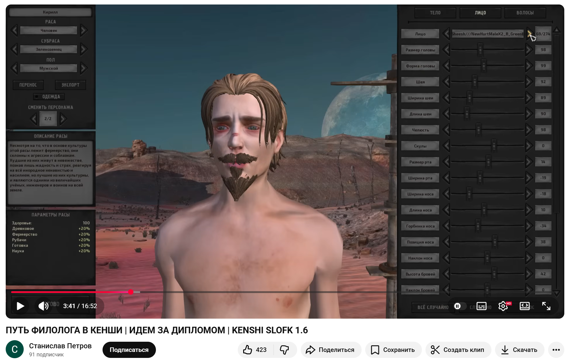The image size is (567, 360).
Task: Play the video with the play button
Action: coord(20,306)
